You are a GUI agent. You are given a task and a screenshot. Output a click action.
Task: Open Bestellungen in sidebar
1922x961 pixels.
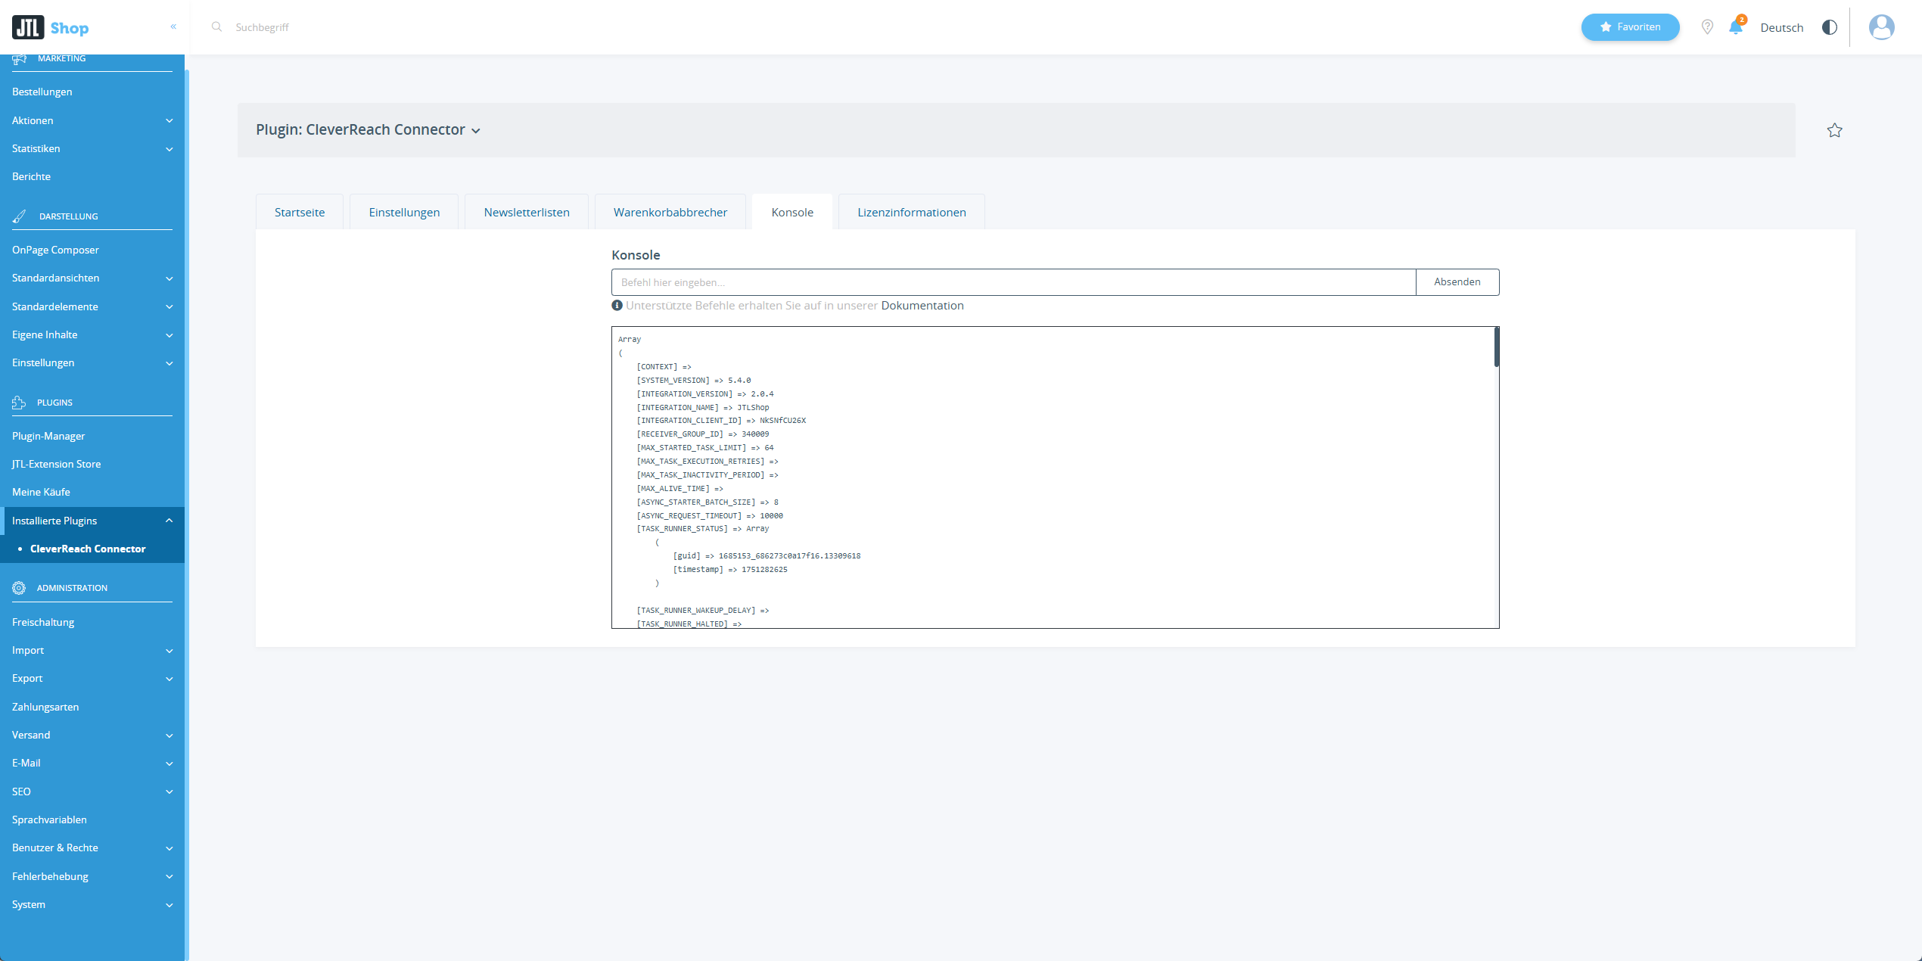pyautogui.click(x=42, y=92)
